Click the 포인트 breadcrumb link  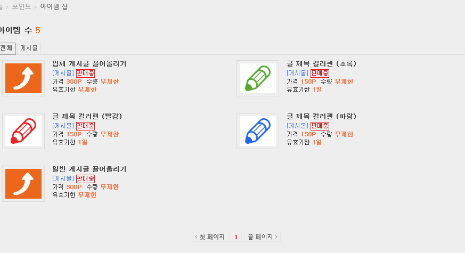pyautogui.click(x=21, y=6)
